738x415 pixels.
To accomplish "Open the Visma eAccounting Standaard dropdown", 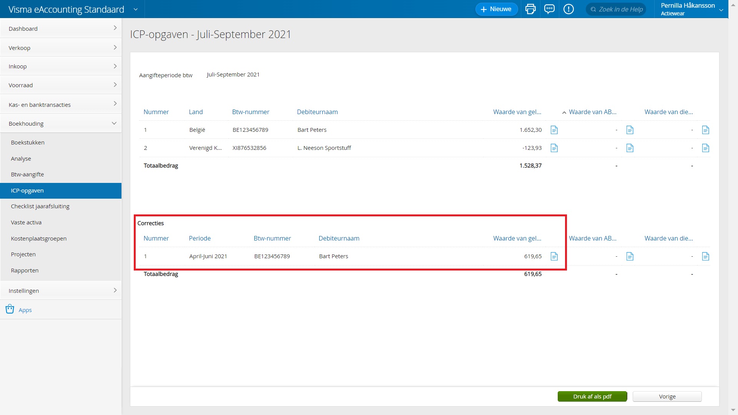I will 135,9.
